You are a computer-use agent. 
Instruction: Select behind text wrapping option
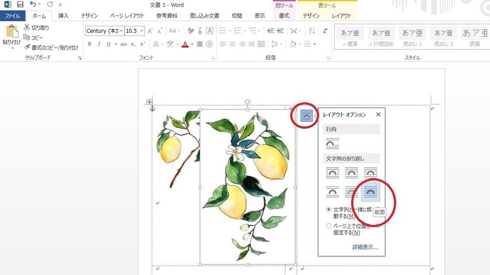[x=351, y=192]
